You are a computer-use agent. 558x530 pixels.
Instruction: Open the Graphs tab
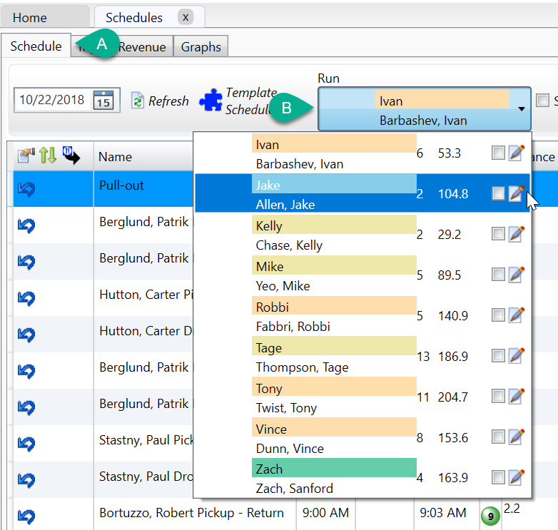coord(201,47)
